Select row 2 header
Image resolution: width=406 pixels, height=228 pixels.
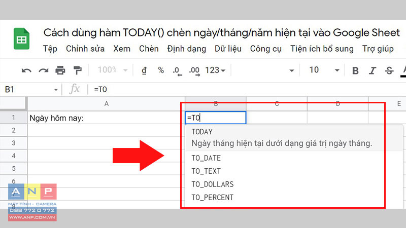(14, 130)
